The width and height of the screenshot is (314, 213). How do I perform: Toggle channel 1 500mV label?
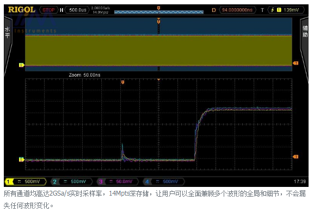tap(26, 181)
